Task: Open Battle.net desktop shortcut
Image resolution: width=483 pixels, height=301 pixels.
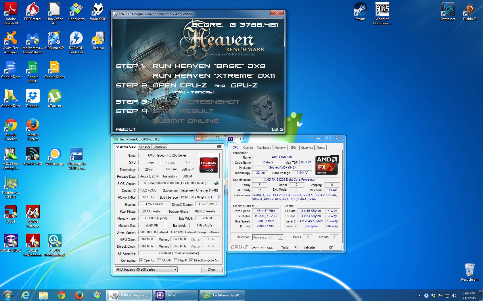Action: [448, 11]
